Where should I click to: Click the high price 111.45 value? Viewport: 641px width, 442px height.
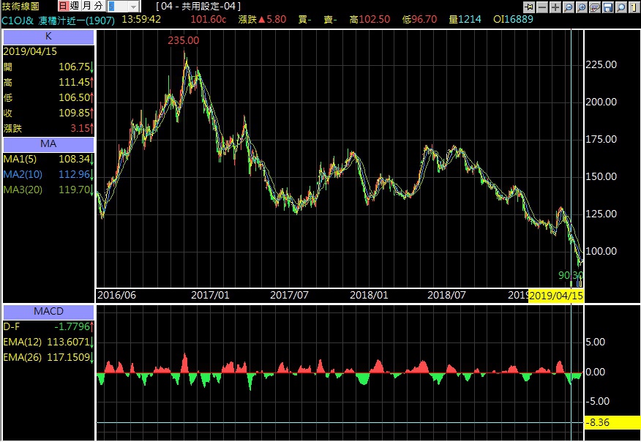[74, 82]
